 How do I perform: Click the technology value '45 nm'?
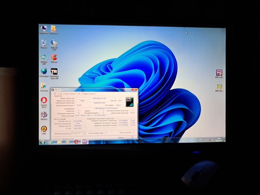point(79,105)
